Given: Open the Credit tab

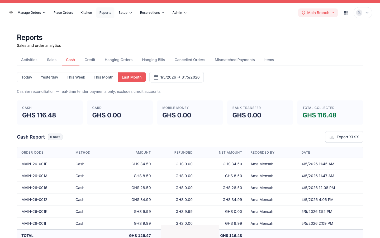Looking at the screenshot, I should point(90,60).
